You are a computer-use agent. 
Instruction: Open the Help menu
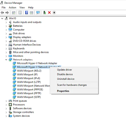coord(31,7)
